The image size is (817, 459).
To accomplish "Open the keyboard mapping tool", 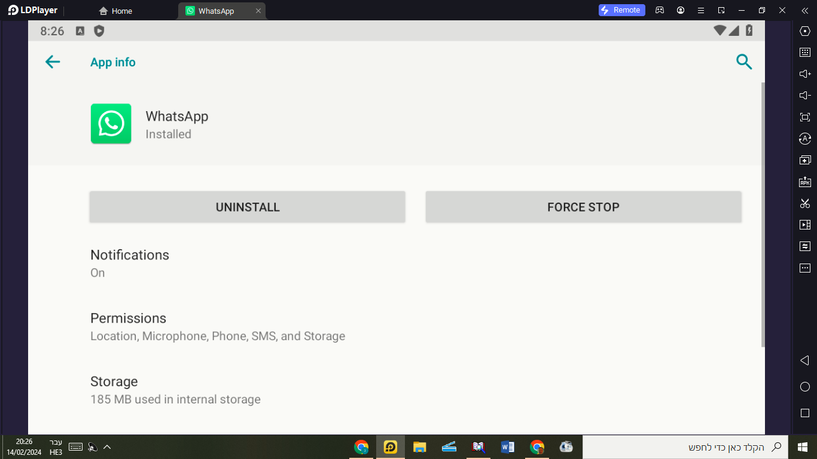I will (805, 53).
